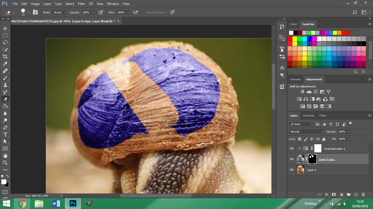Viewport: 373px width, 209px height.
Task: Select the Move tool
Action: (5, 28)
